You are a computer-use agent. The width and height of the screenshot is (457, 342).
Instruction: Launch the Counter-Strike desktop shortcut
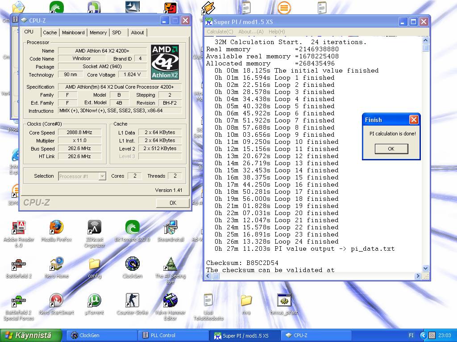pos(132,301)
